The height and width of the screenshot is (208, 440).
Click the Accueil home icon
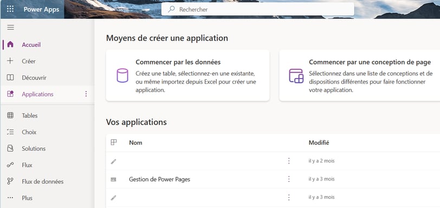point(10,44)
